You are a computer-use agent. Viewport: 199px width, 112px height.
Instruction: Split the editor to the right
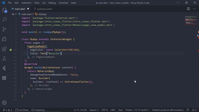click(188, 9)
